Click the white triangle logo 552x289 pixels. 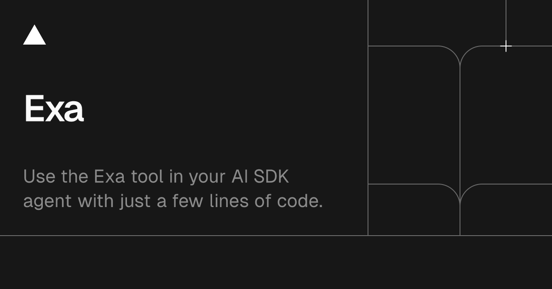coord(34,36)
